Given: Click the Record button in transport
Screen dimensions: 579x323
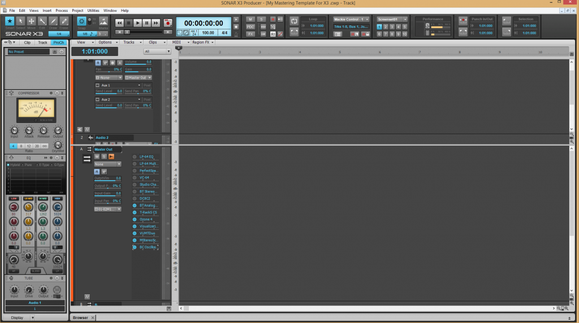Looking at the screenshot, I should 168,23.
